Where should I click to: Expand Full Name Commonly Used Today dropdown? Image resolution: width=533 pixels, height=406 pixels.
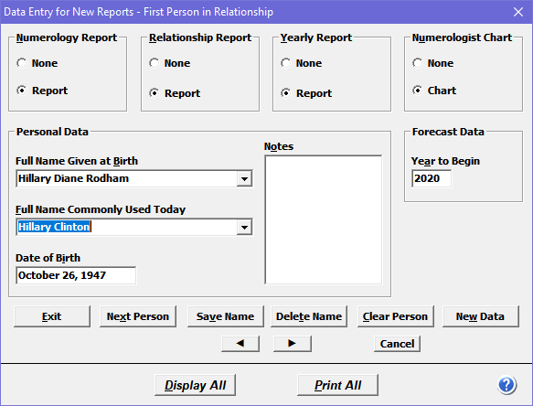click(244, 227)
